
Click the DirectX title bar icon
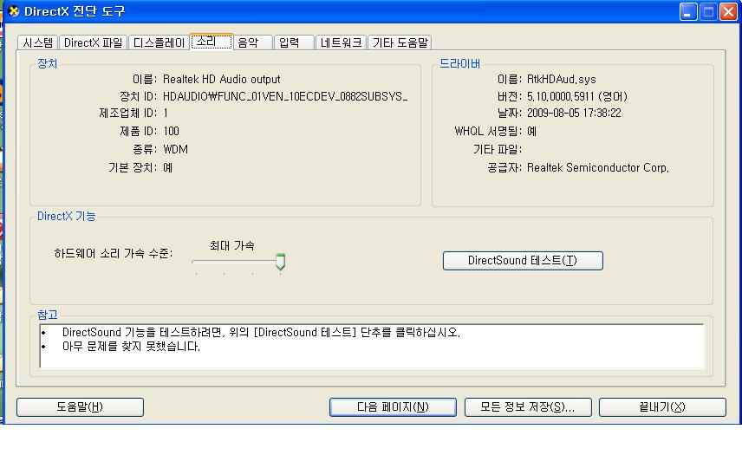tap(14, 11)
